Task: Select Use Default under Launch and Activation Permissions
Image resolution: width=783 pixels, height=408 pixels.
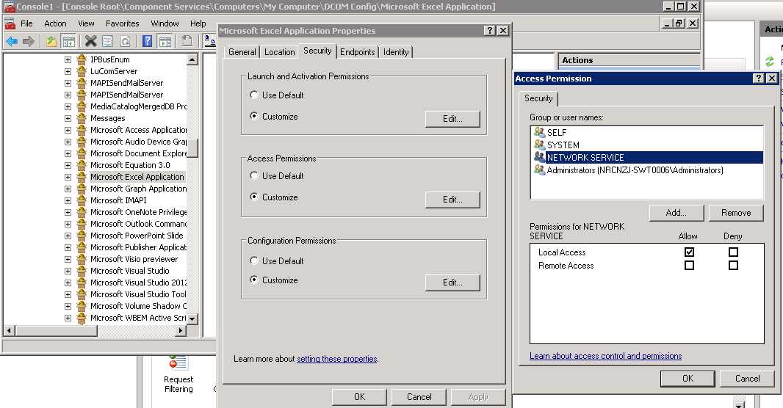Action: [254, 95]
